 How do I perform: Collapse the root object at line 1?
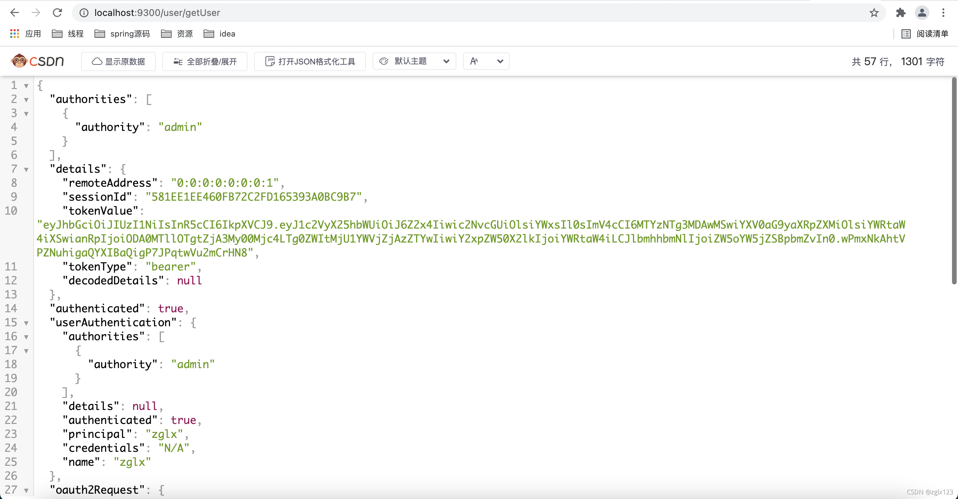click(26, 86)
